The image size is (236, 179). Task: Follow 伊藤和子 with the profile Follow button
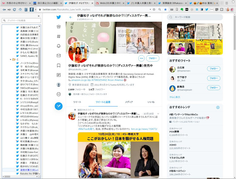(153, 58)
